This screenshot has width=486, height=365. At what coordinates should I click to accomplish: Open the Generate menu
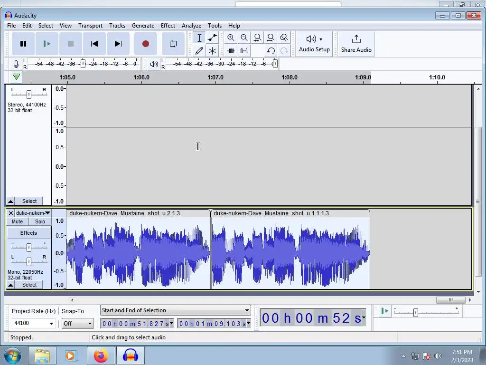[143, 26]
